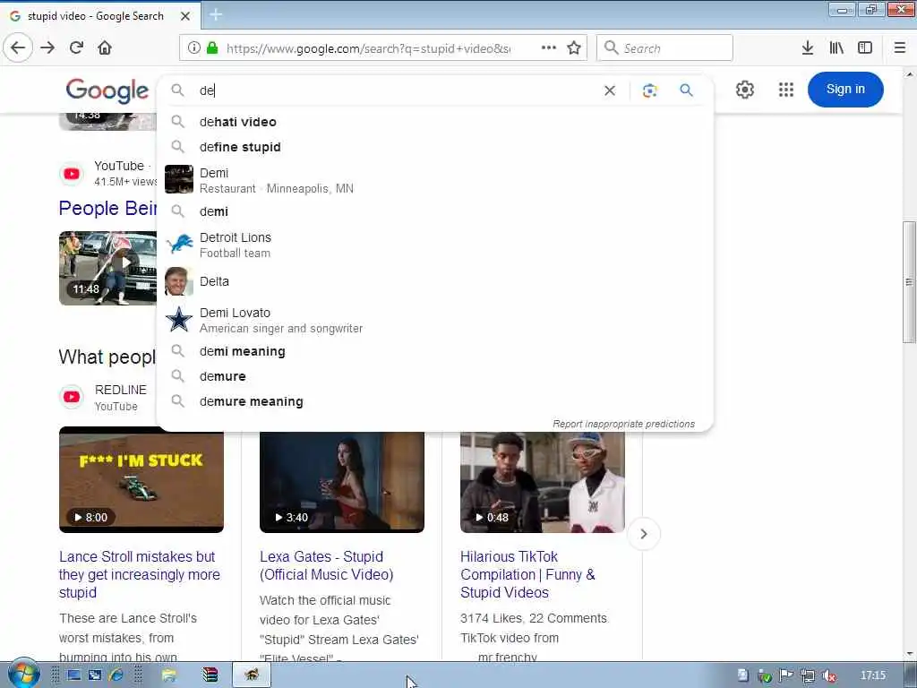Open the file explorer folder taskbar icon

[169, 675]
